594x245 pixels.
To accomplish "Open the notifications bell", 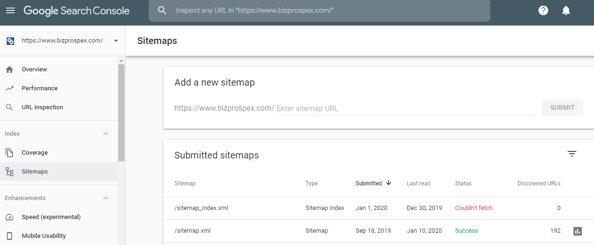I will click(x=566, y=10).
